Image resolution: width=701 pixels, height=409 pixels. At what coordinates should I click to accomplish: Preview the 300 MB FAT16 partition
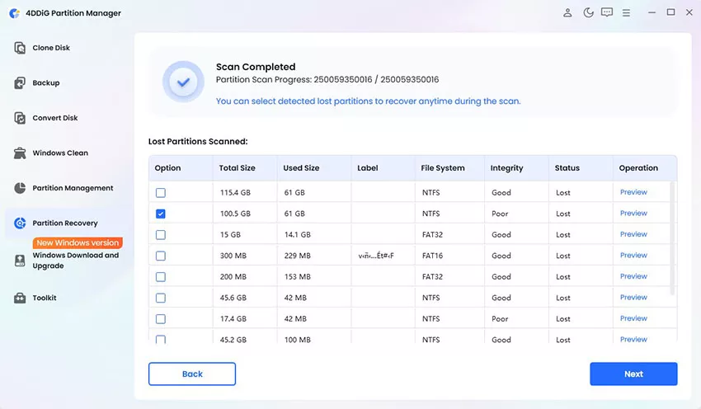(x=633, y=256)
